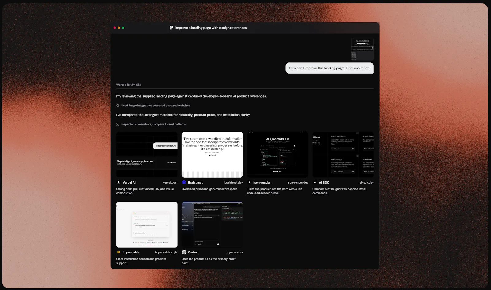Image resolution: width=491 pixels, height=290 pixels.
Task: Open the AI SDK feature grid thumbnail
Action: [343, 155]
